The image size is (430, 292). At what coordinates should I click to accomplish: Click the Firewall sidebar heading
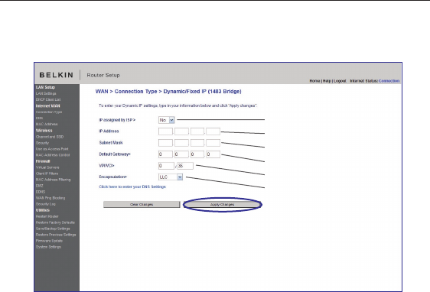point(43,161)
